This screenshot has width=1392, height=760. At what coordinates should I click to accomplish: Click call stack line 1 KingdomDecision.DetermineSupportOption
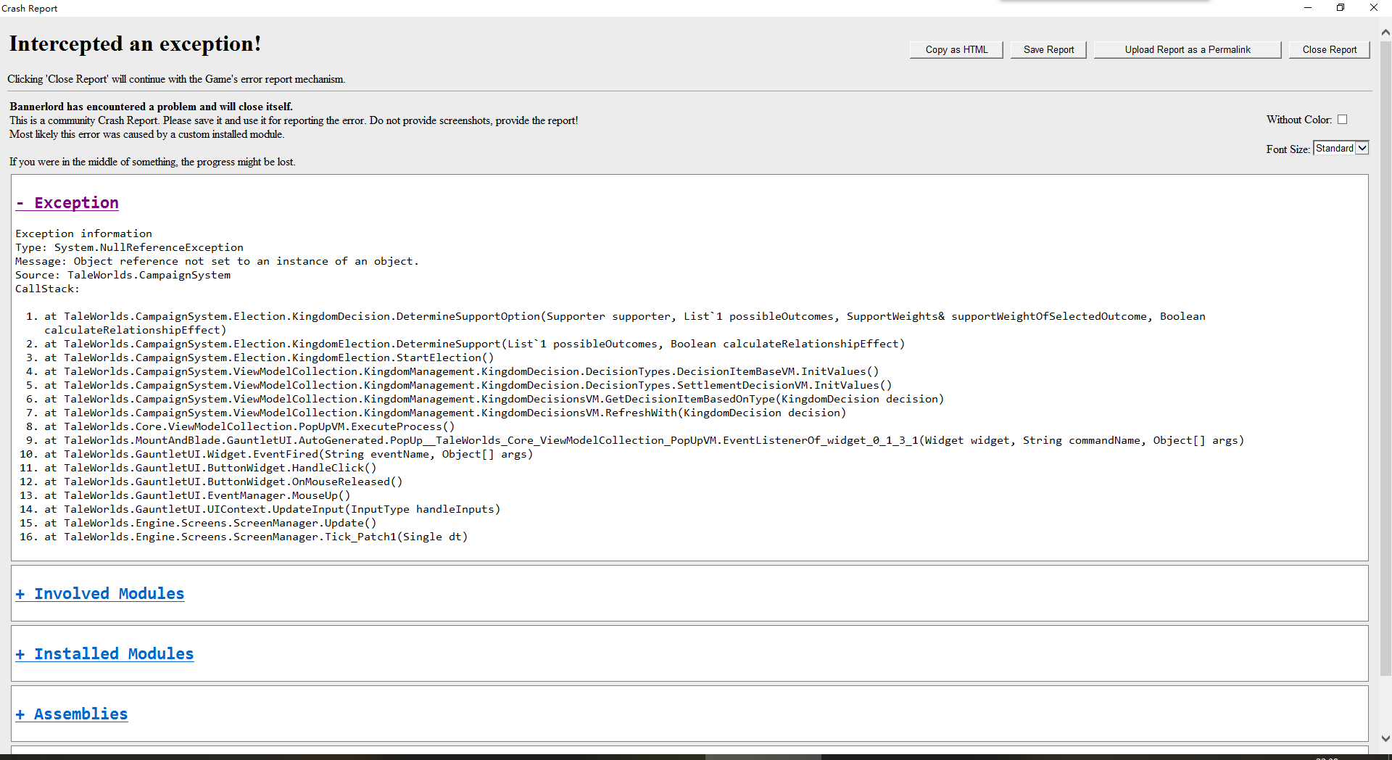tap(625, 323)
